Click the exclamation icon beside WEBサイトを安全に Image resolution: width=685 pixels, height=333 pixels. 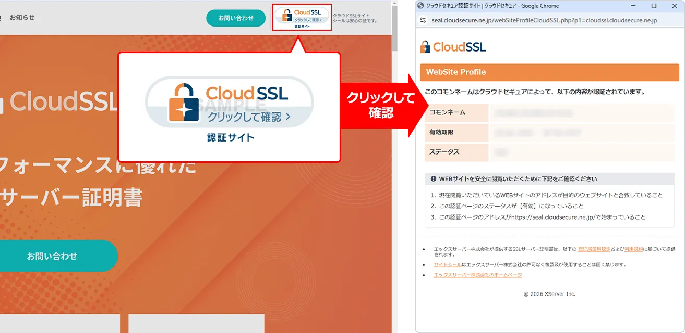(x=434, y=179)
